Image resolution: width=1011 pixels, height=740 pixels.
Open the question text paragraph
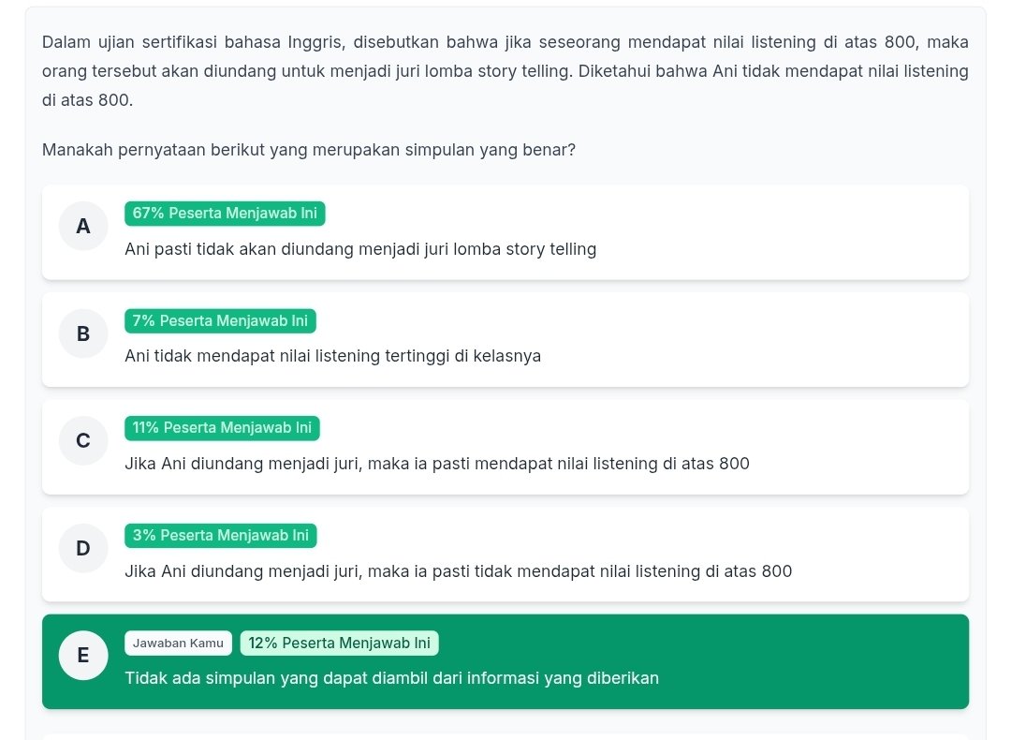pyautogui.click(x=505, y=70)
